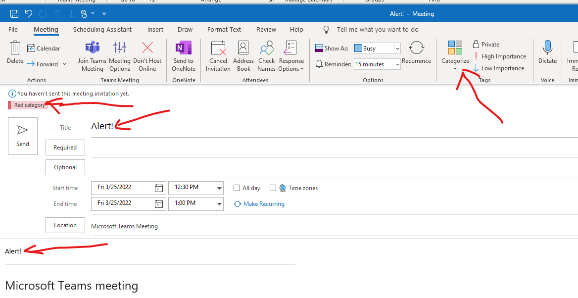Enable the All day checkbox
This screenshot has height=298, width=578.
coord(237,188)
